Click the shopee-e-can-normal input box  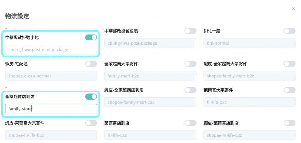point(51,76)
